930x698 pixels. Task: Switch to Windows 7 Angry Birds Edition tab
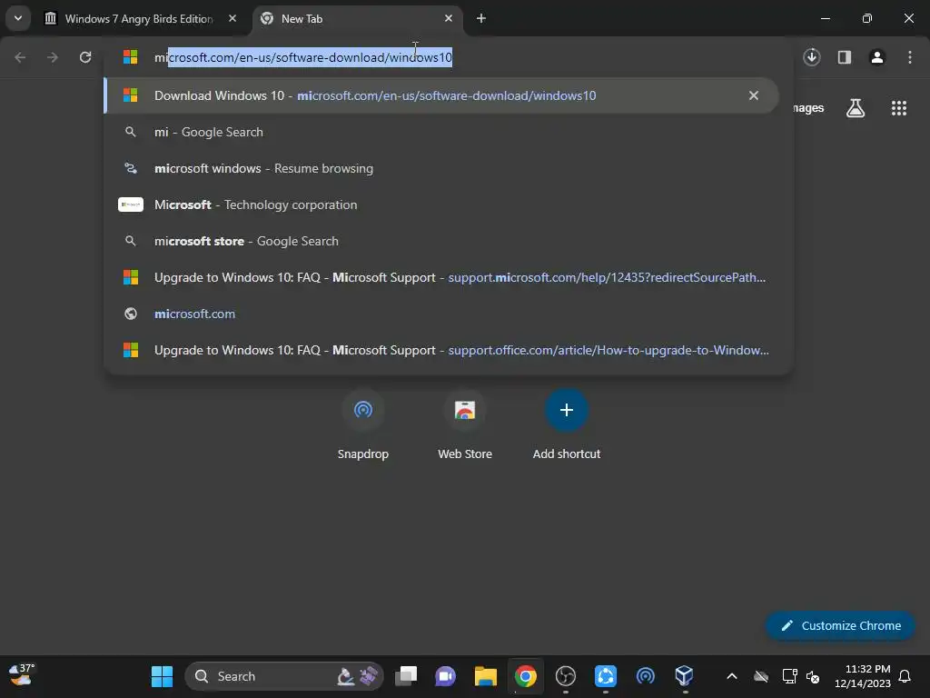pos(138,19)
